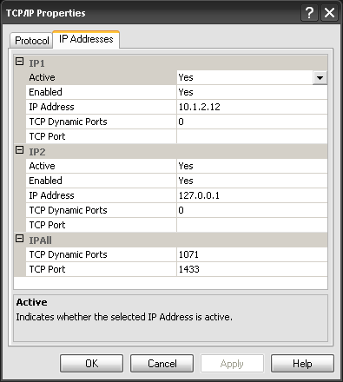Open the IP1 Active dropdown arrow
The height and width of the screenshot is (382, 343).
320,77
